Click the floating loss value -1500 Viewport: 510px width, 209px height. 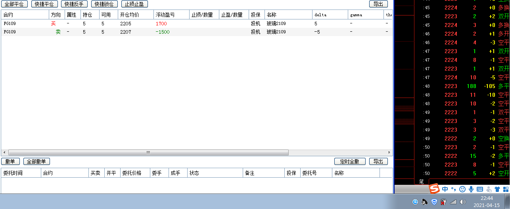pyautogui.click(x=163, y=32)
